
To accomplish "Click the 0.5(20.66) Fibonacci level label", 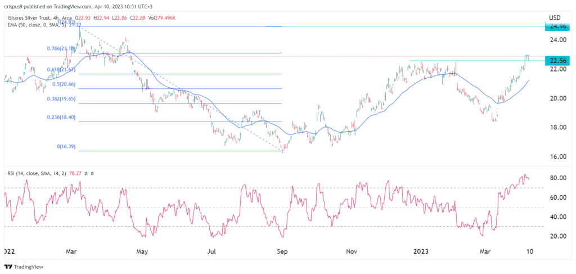I will [63, 84].
